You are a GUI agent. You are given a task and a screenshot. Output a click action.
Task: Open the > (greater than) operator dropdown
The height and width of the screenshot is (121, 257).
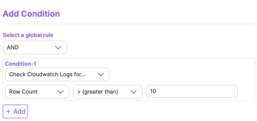pos(107,92)
